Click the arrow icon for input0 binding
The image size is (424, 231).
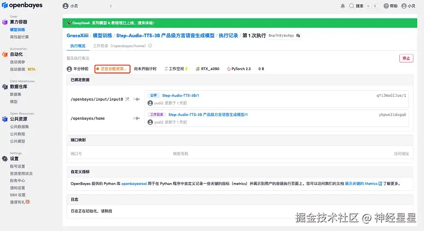pyautogui.click(x=136, y=99)
